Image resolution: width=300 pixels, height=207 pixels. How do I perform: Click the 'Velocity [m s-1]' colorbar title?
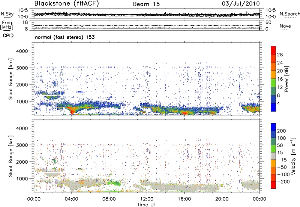293,156
